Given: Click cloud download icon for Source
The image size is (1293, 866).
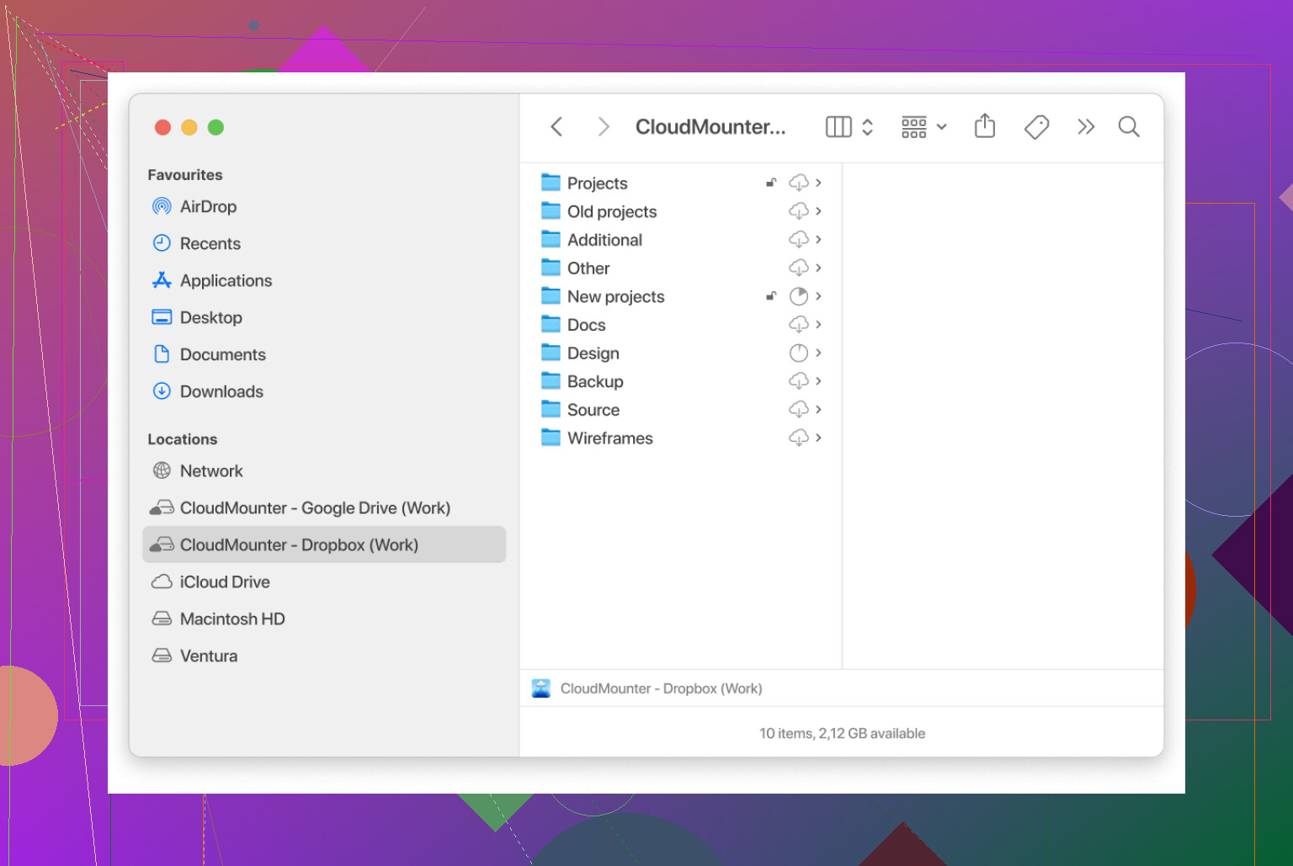Looking at the screenshot, I should click(x=799, y=410).
